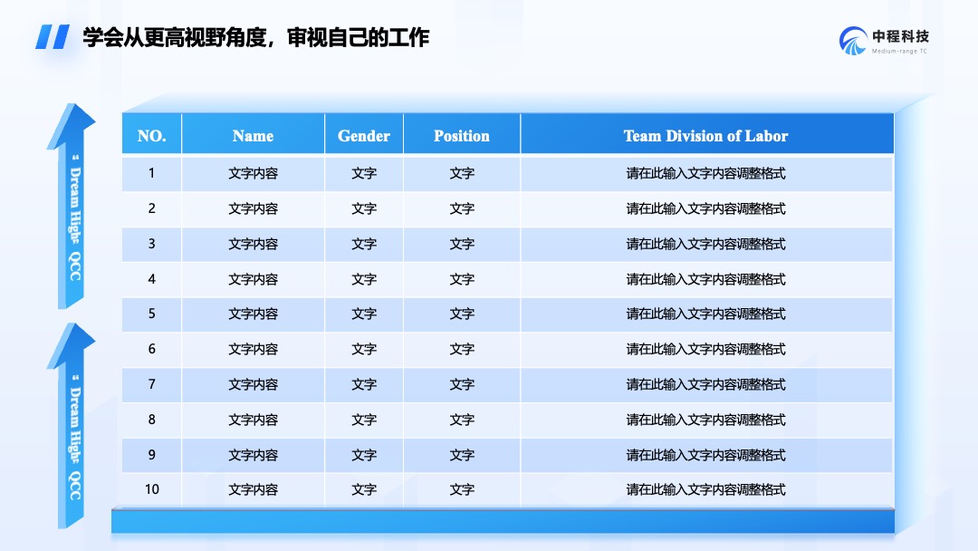Select the 文字内容 Name cell in row 9

pos(253,456)
